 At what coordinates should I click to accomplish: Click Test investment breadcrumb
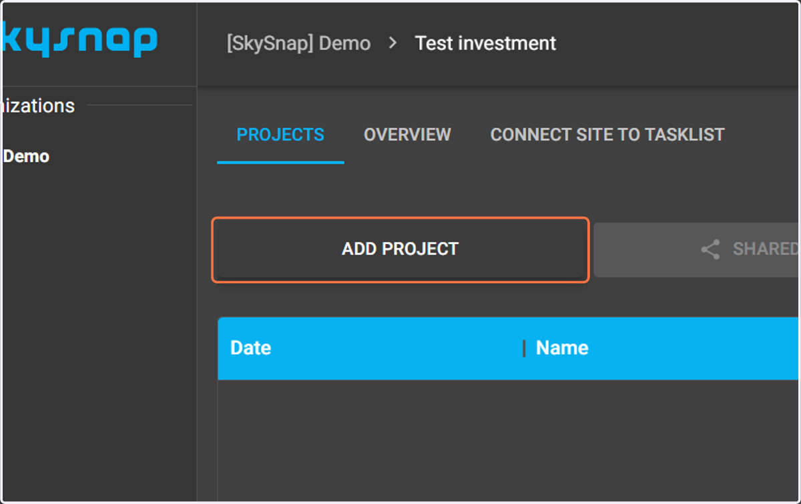[485, 44]
